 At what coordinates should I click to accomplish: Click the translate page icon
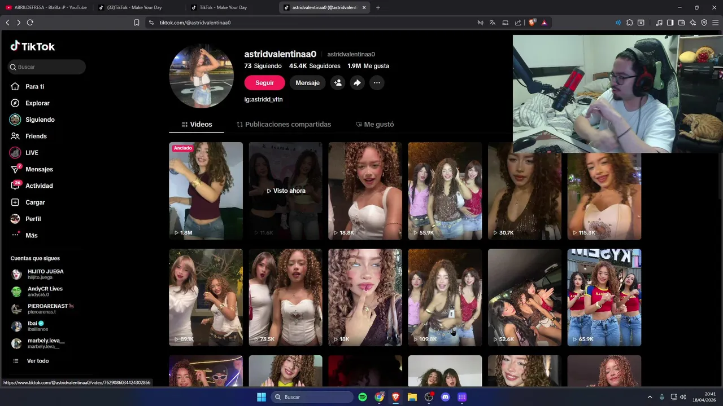tap(493, 23)
